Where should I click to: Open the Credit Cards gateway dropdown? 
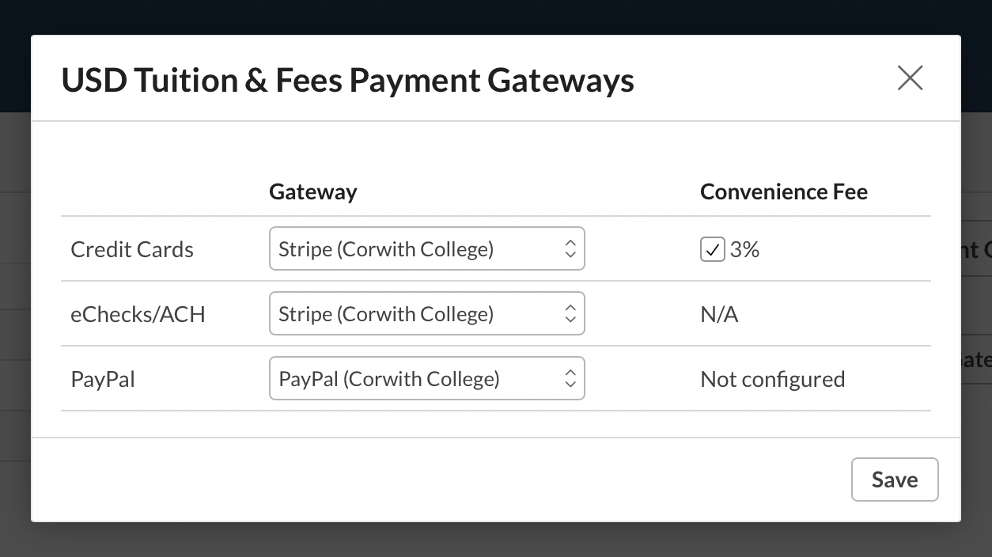click(427, 248)
